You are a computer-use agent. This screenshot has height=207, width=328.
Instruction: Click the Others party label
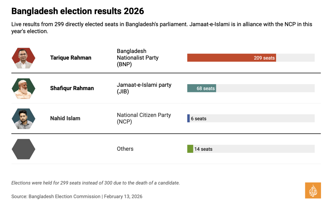point(125,149)
